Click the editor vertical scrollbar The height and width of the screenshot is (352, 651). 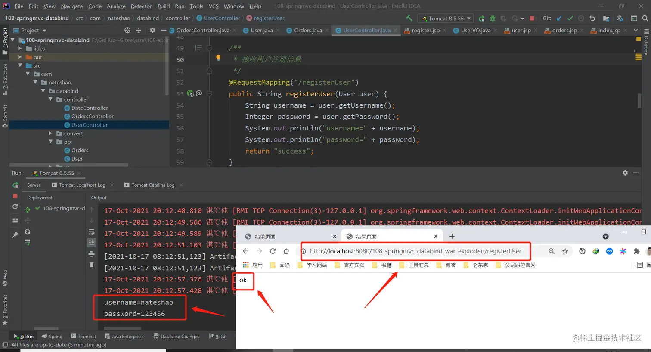pyautogui.click(x=639, y=101)
